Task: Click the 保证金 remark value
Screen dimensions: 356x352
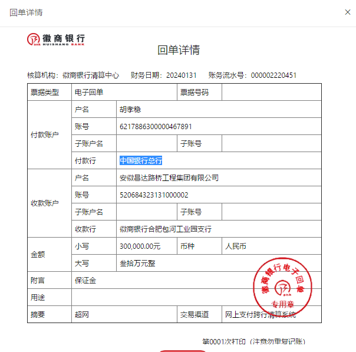Action: [85, 281]
